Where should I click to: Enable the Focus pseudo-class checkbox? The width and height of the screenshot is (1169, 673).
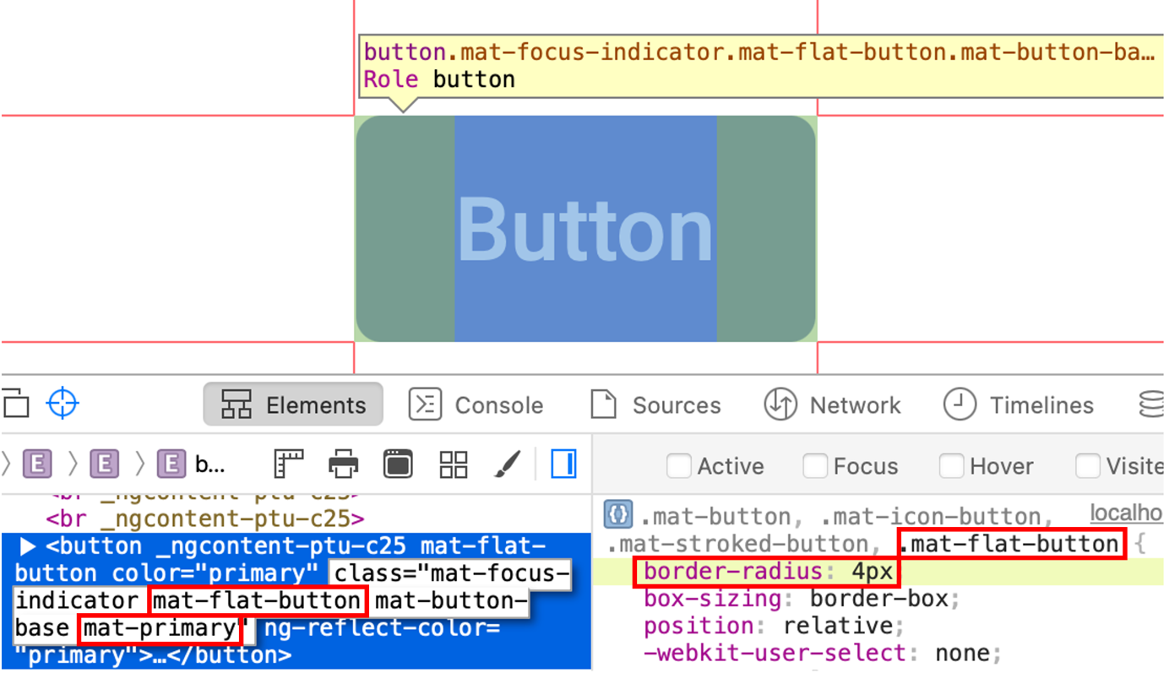pos(815,465)
